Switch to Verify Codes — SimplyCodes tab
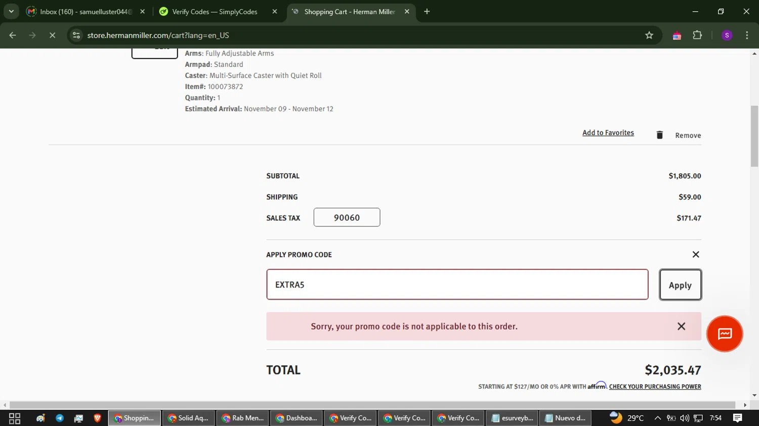Screen dimensions: 759x426 click(x=218, y=12)
